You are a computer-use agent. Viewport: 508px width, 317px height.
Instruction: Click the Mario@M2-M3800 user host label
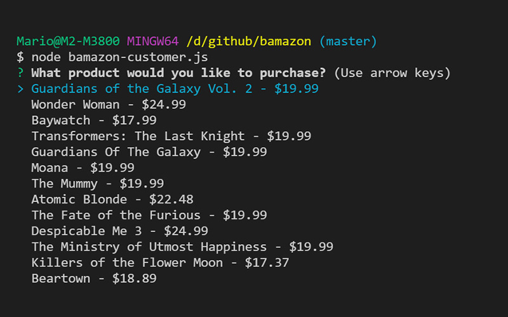(x=68, y=42)
